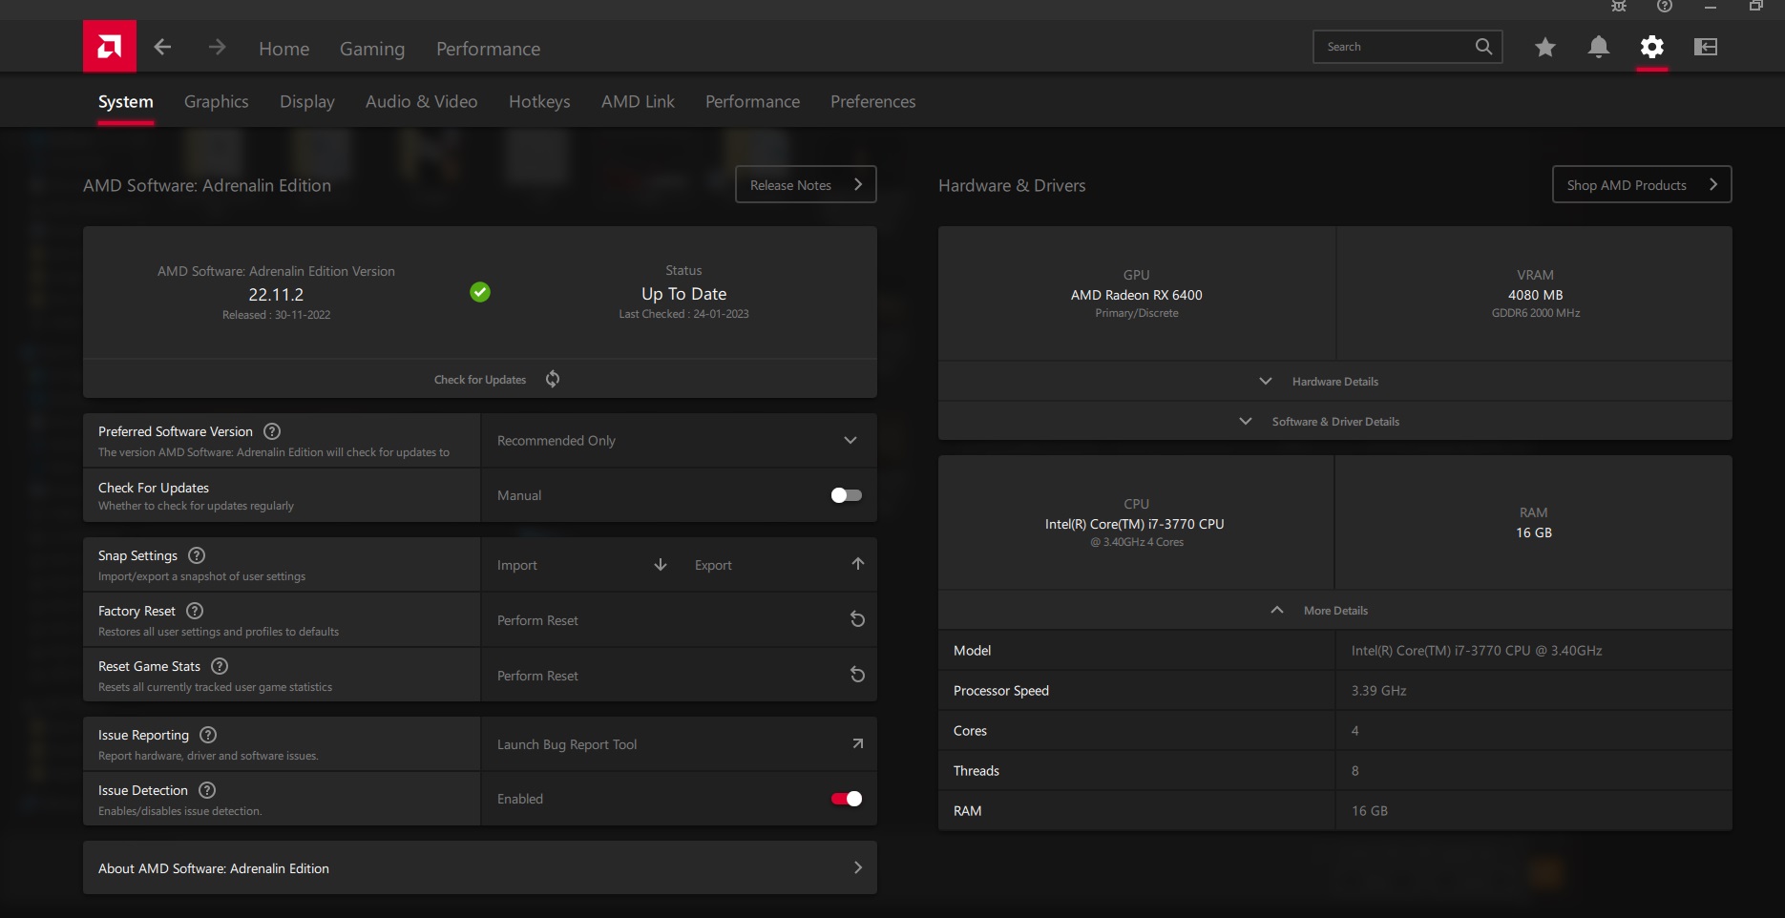Open notifications bell icon
Screen dimensions: 1785x918
[1599, 47]
